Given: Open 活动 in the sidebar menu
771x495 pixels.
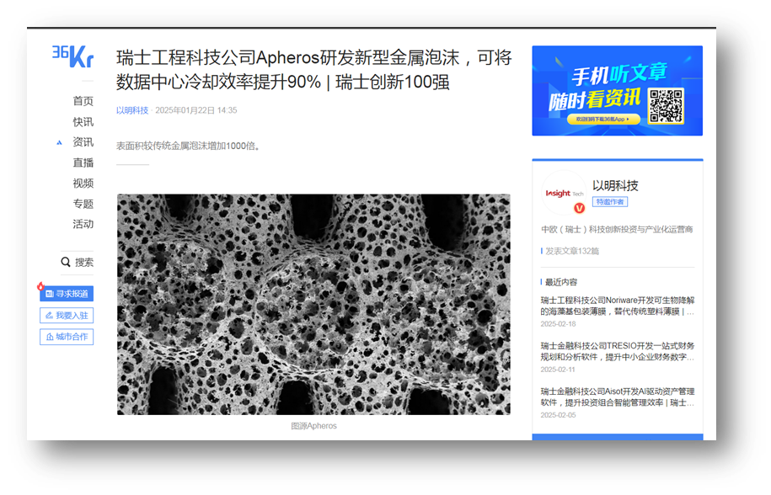Looking at the screenshot, I should click(x=83, y=224).
